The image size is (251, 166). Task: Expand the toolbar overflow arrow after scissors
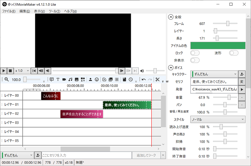(x=163, y=82)
